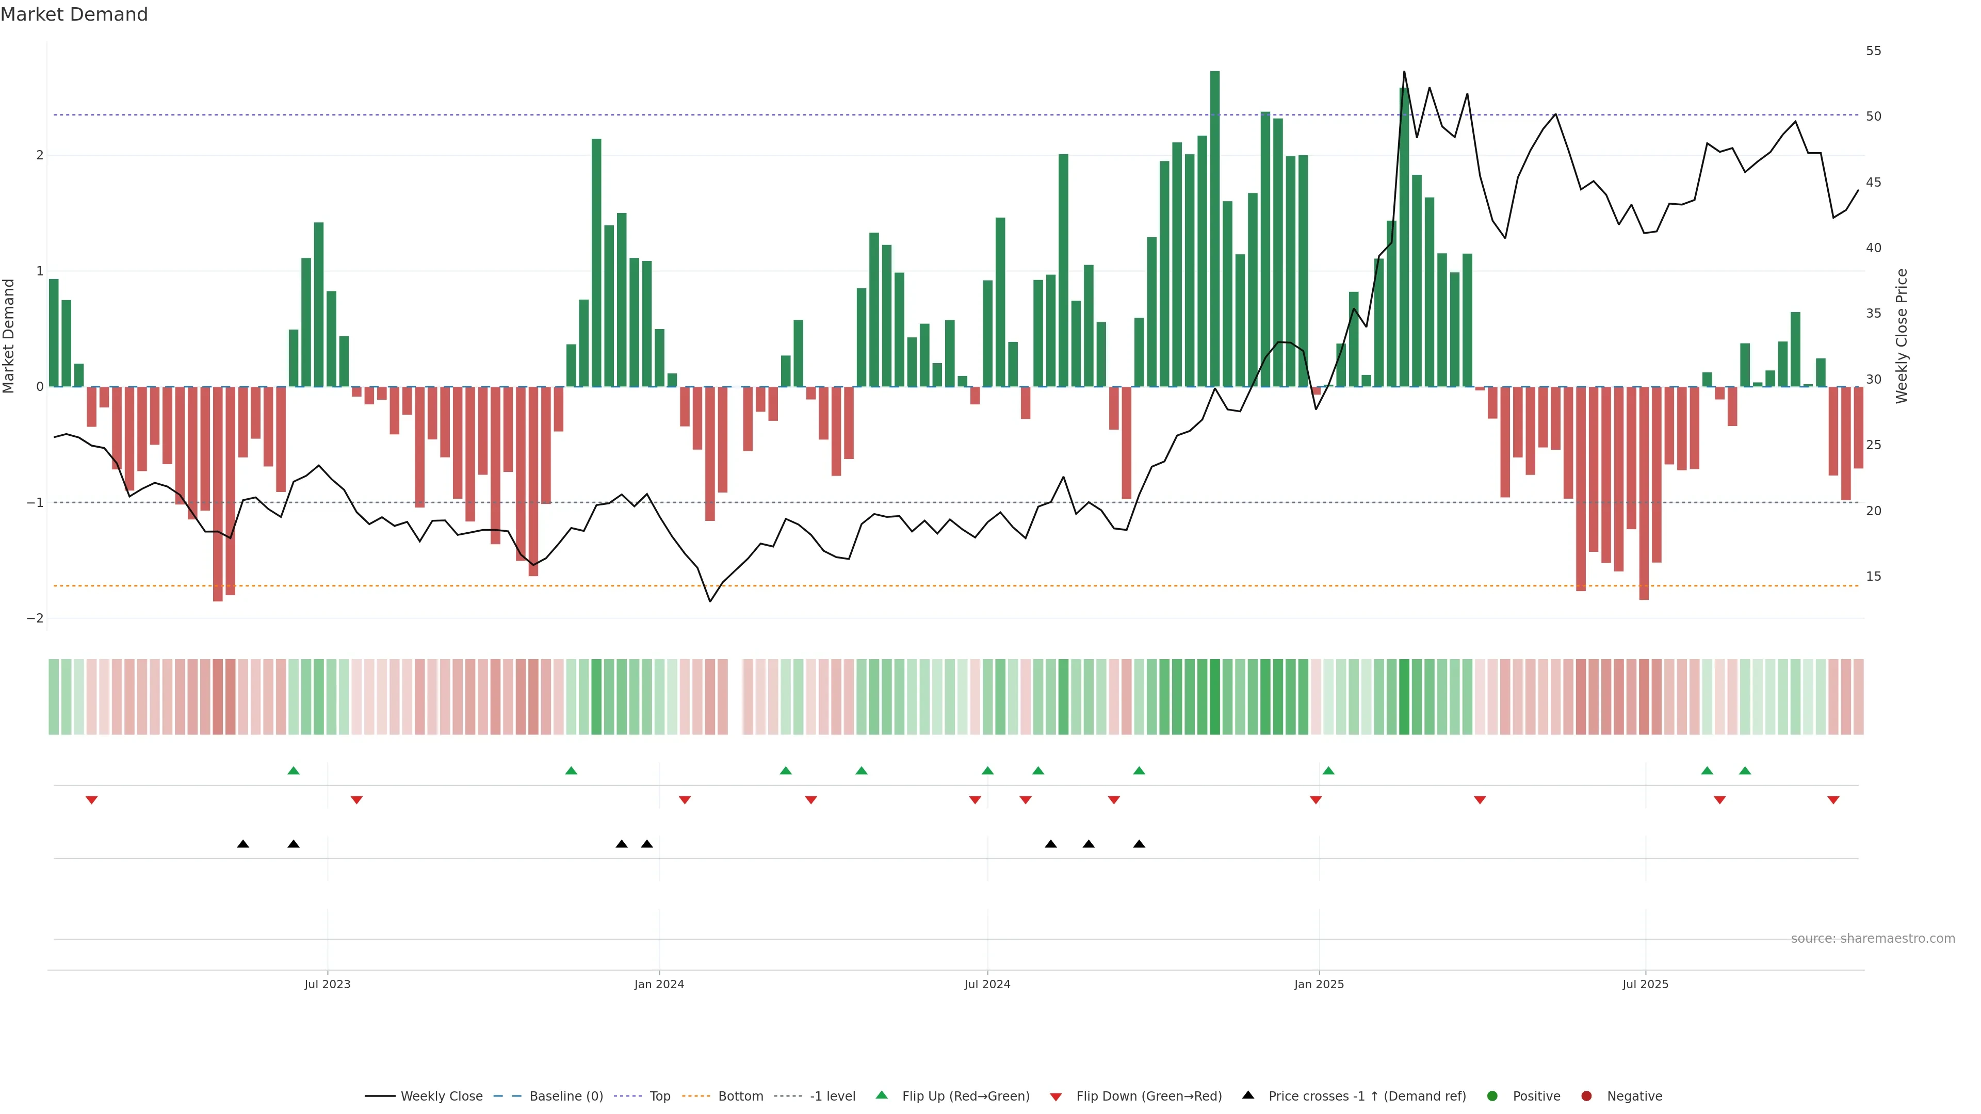Click the source sharemaestro.com text
Image resolution: width=1981 pixels, height=1114 pixels.
[x=1873, y=939]
